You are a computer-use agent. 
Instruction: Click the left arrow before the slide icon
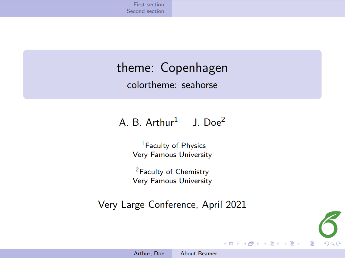pyautogui.click(x=225, y=244)
